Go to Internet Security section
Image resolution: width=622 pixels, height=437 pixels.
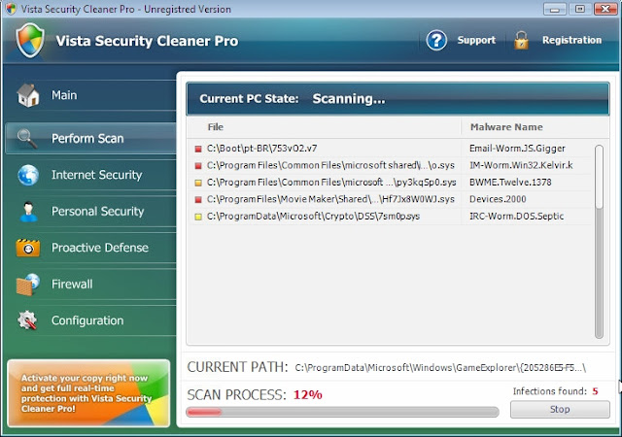(x=90, y=175)
